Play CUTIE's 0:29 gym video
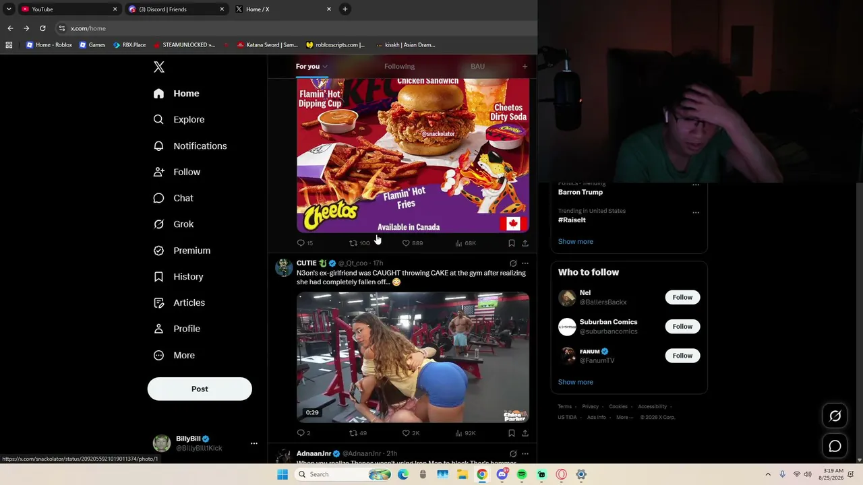Viewport: 863px width, 485px height. point(413,357)
